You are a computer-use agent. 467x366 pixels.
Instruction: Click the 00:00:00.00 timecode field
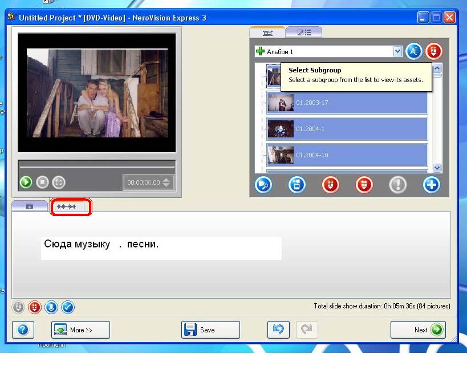click(144, 182)
